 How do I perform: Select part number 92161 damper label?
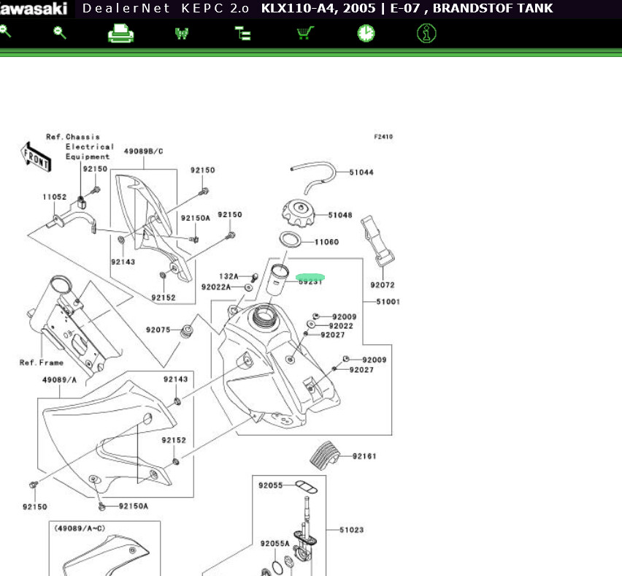[x=364, y=456]
